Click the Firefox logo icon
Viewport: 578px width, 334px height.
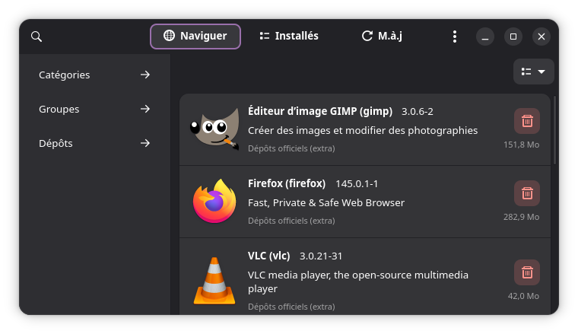coord(214,202)
